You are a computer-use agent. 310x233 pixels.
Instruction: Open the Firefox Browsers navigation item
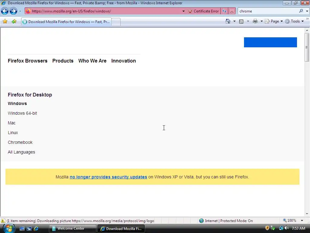coord(28,61)
